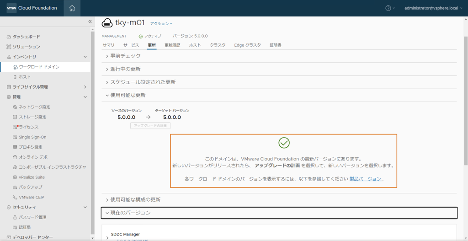Open ワークロード ドメイン in sidebar
The height and width of the screenshot is (241, 468).
point(45,67)
